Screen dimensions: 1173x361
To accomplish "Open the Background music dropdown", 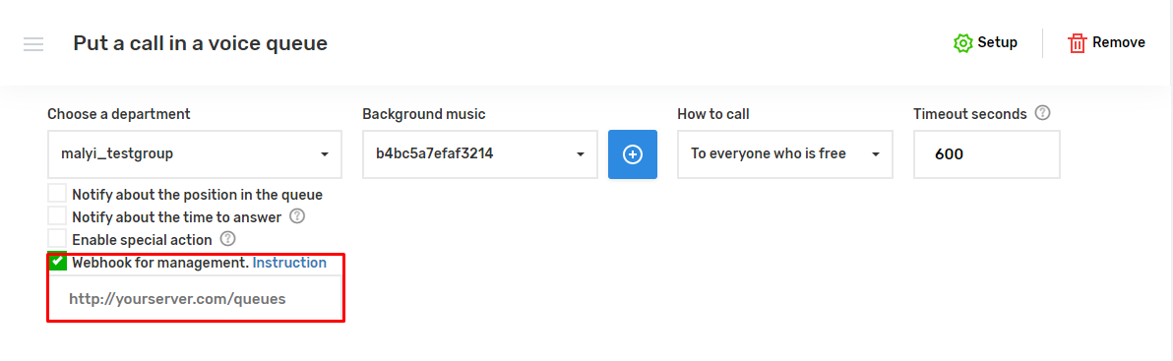I will [479, 154].
